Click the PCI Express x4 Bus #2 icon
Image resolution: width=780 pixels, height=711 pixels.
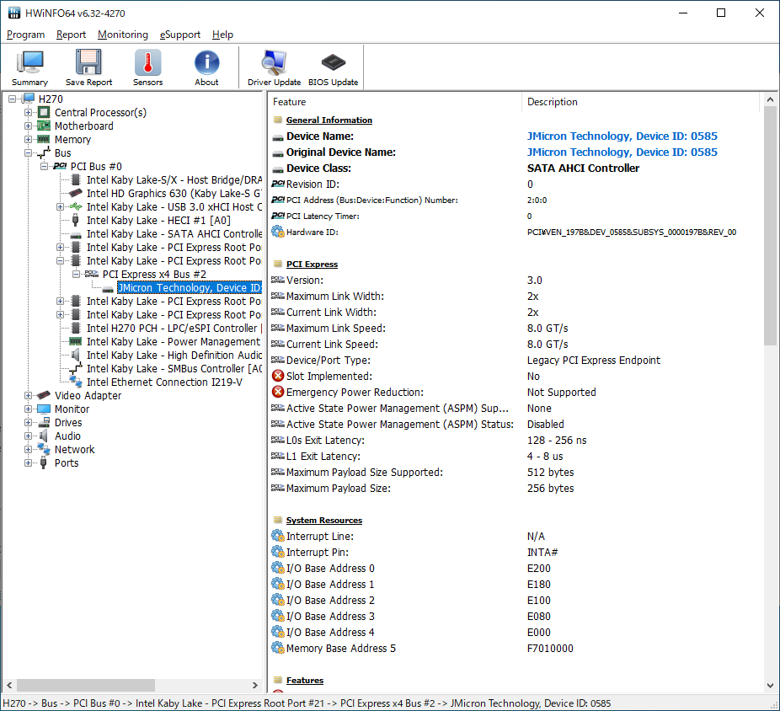92,274
